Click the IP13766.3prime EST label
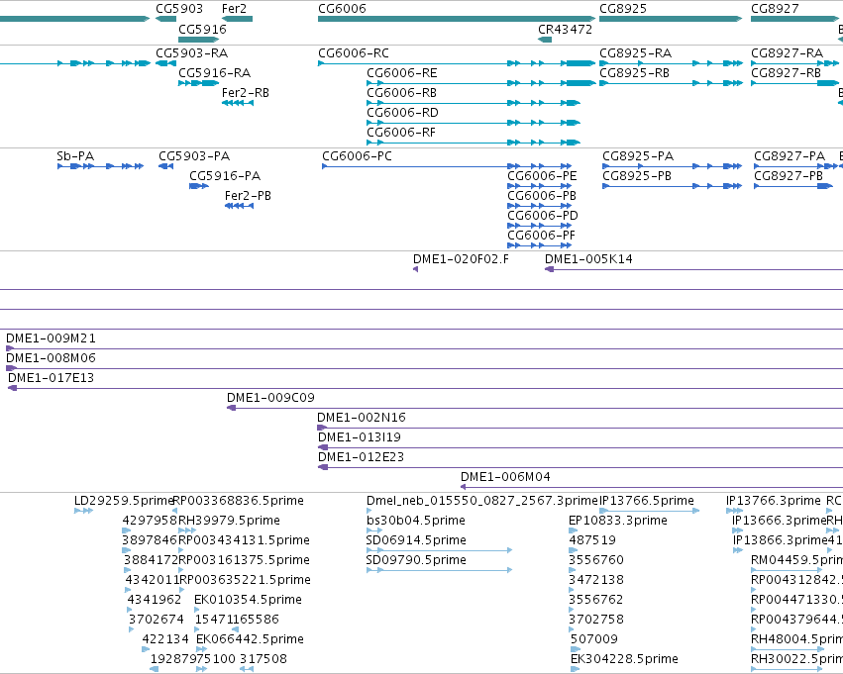Screen dimensions: 843x674 click(x=773, y=501)
